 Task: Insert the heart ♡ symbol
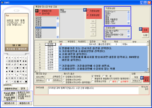18,64
